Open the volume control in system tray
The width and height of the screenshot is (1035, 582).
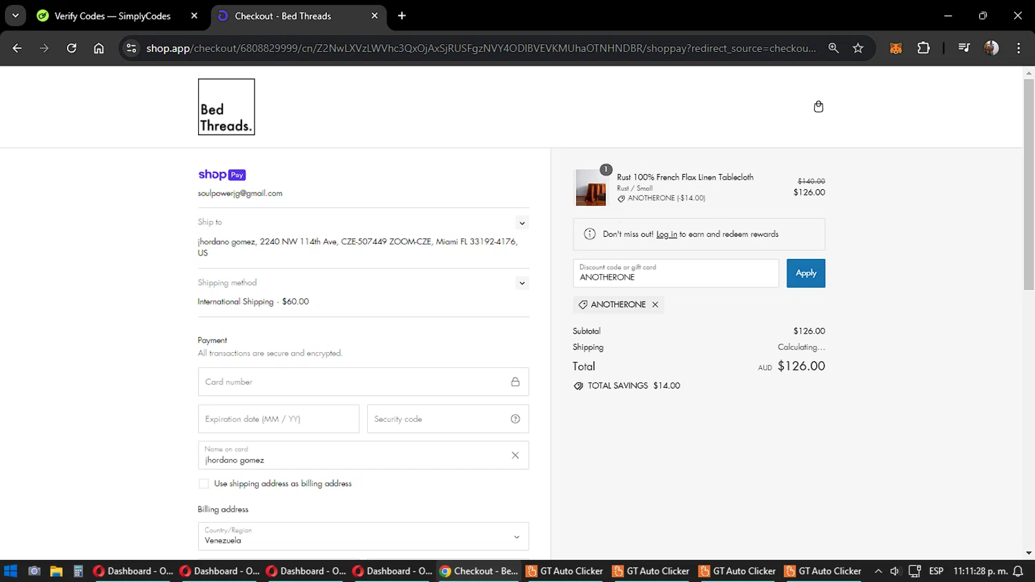pyautogui.click(x=895, y=571)
